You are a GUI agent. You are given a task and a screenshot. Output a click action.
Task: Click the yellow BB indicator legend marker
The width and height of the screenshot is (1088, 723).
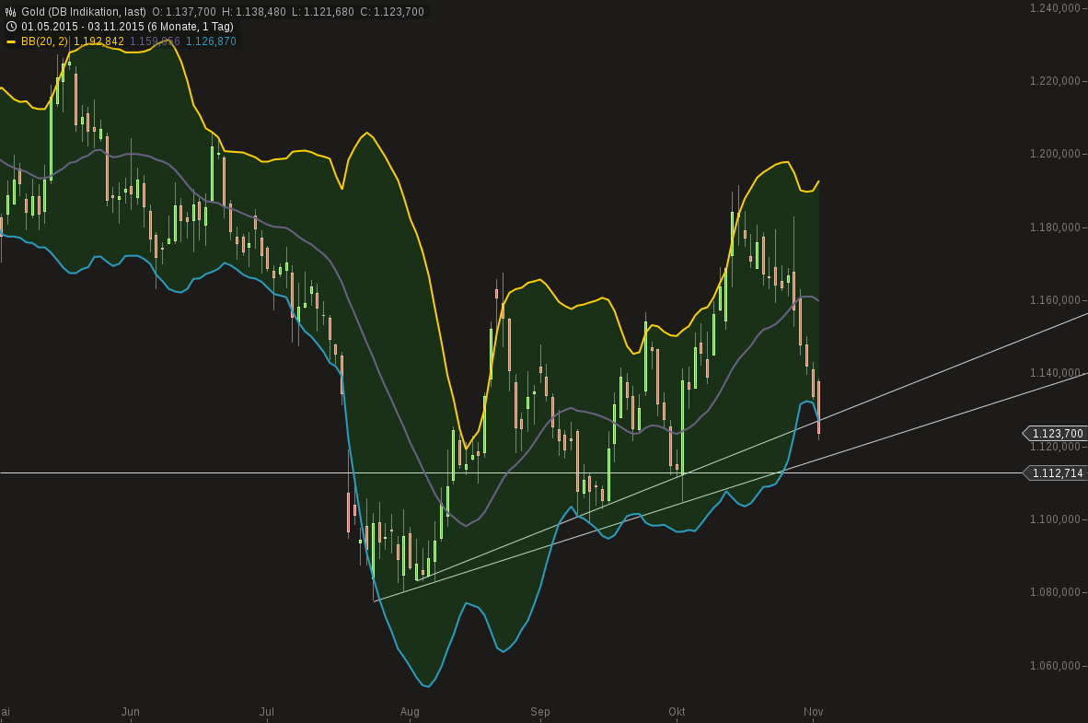coord(9,41)
